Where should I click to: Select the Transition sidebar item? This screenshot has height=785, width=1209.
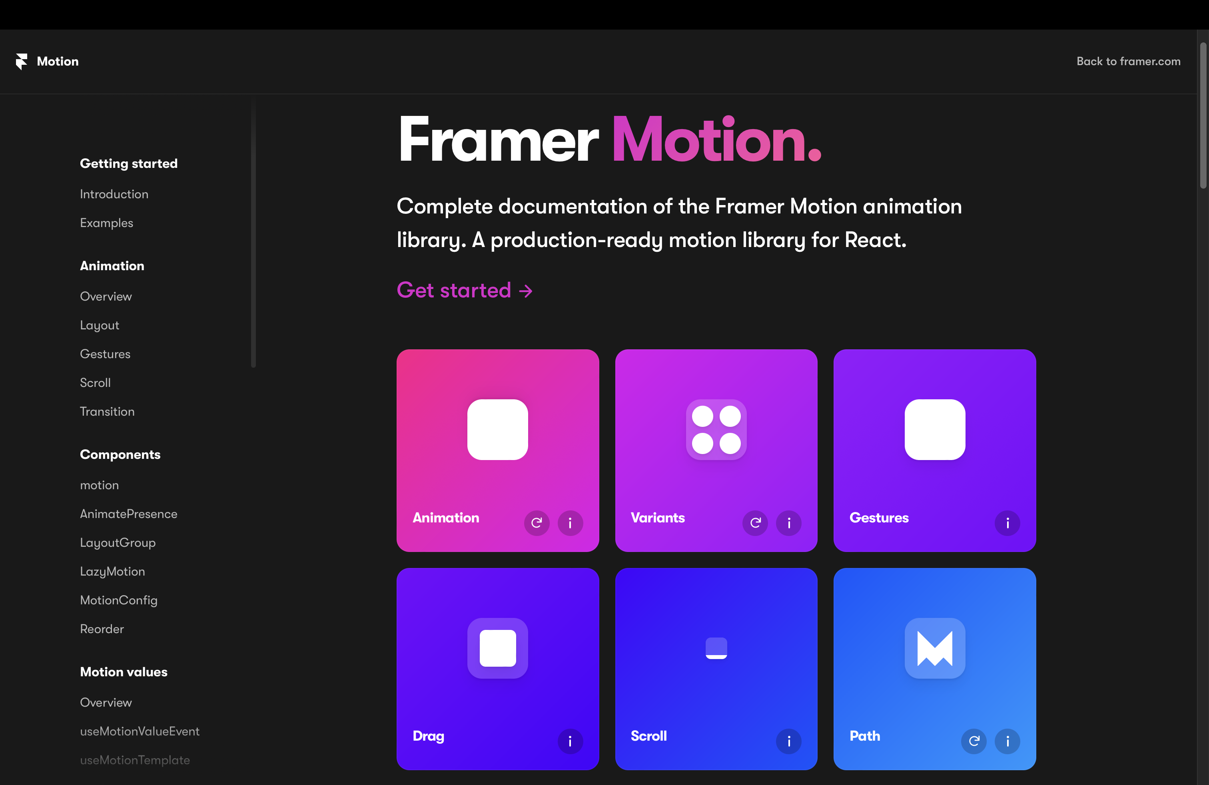pos(106,411)
